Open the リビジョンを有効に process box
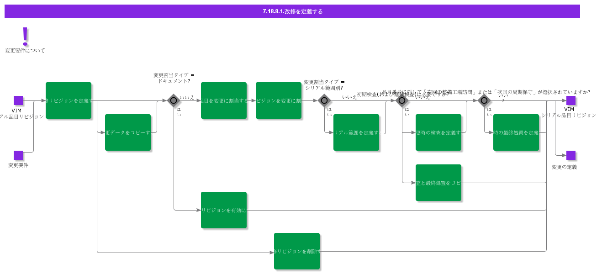The width and height of the screenshot is (602, 274). pos(224,210)
